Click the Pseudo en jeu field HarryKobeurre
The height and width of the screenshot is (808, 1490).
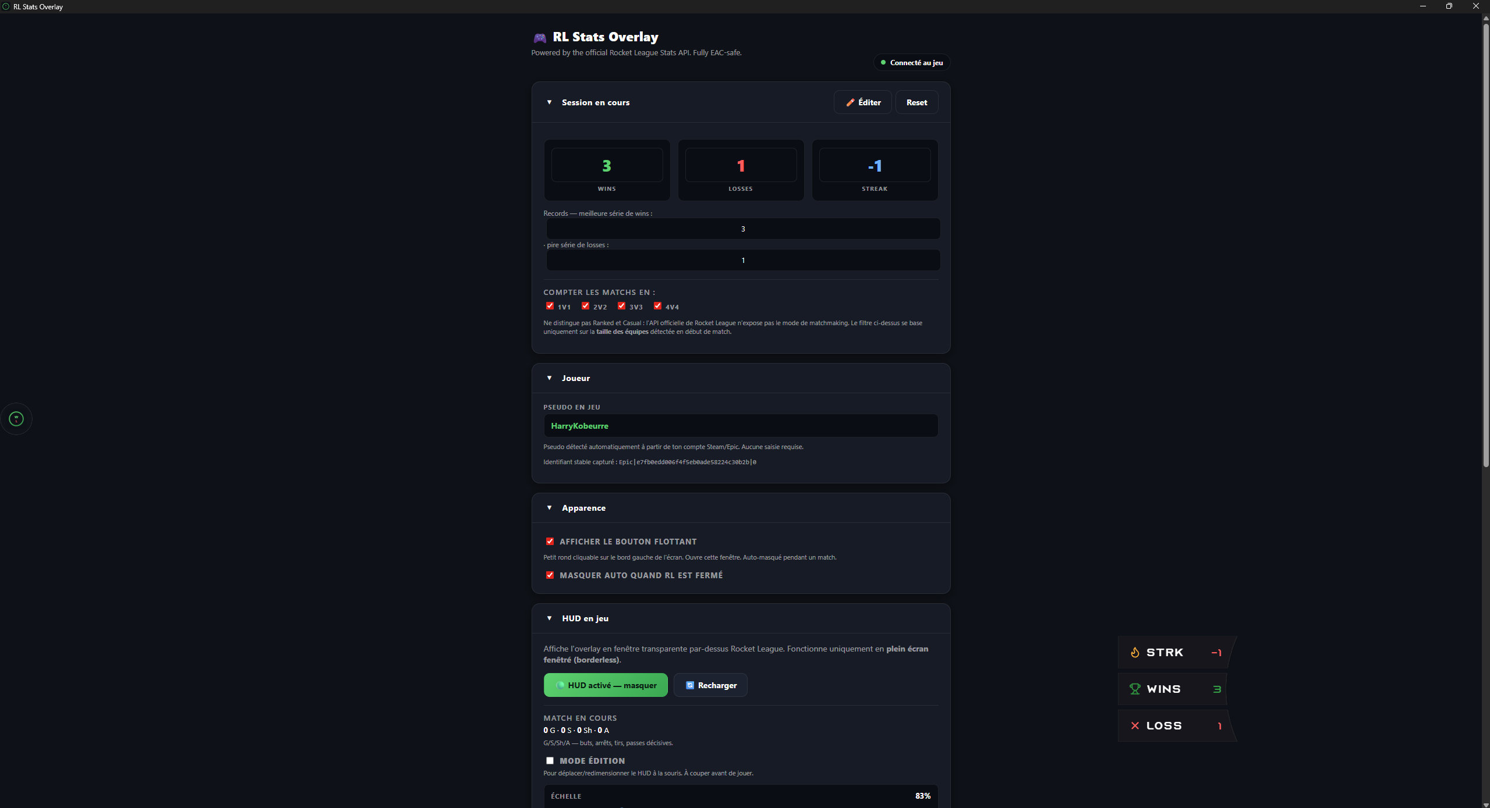tap(741, 426)
